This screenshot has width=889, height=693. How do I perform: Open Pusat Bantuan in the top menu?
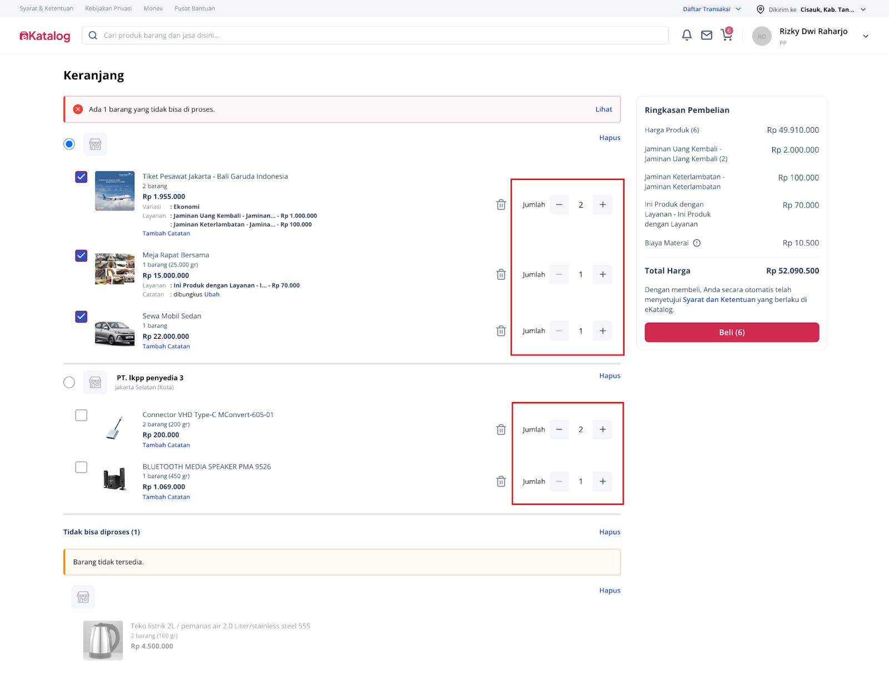(x=194, y=8)
